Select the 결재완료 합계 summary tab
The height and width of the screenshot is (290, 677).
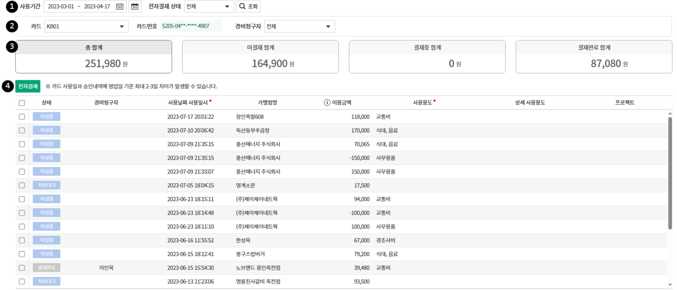click(x=593, y=56)
